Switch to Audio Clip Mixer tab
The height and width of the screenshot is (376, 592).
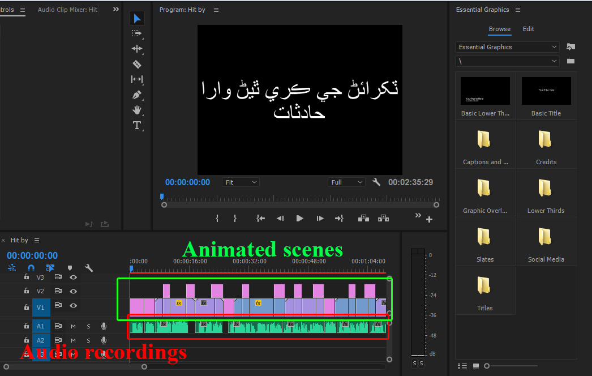[67, 10]
